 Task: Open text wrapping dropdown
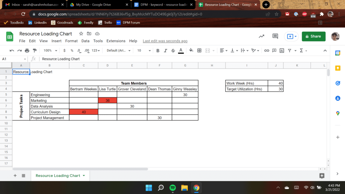point(245,51)
